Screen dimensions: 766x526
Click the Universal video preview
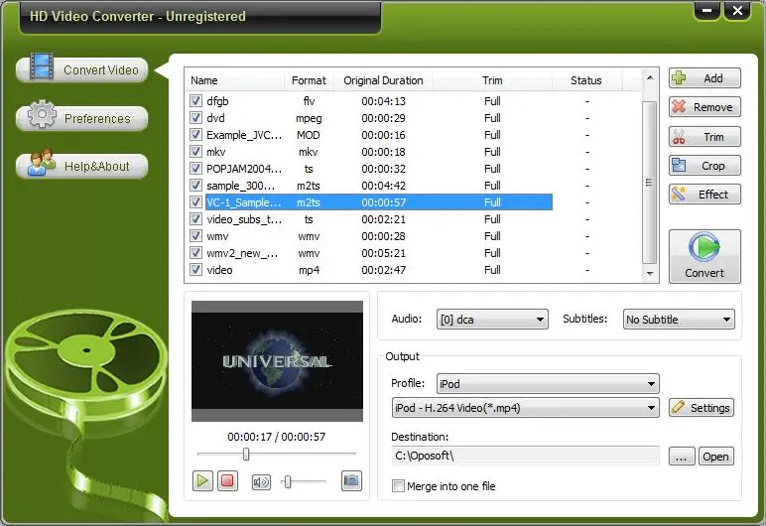pos(277,361)
